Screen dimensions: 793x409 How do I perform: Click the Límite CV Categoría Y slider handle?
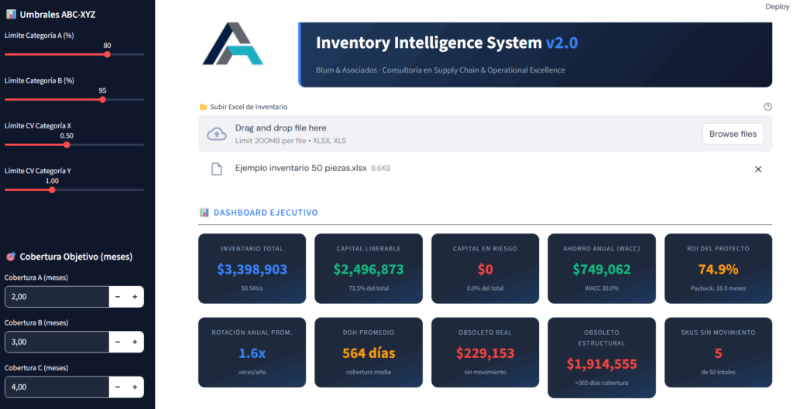point(52,189)
